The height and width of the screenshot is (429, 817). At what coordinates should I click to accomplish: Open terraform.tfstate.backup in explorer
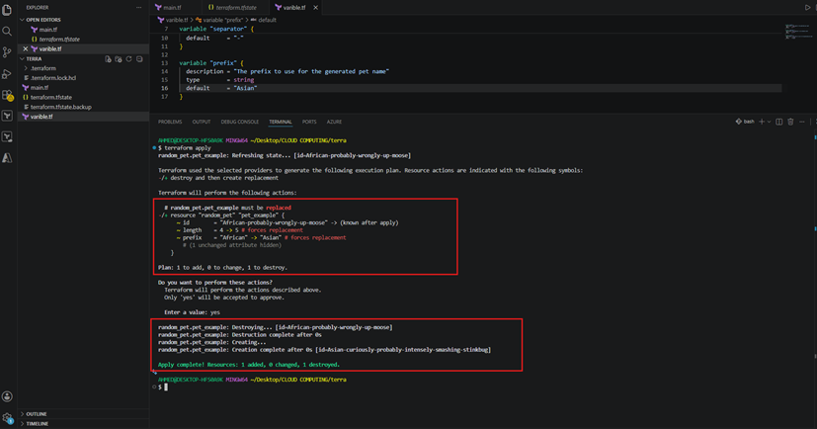pos(60,107)
